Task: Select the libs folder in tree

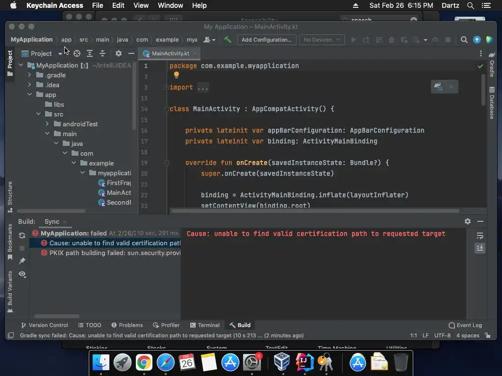Action: 59,104
